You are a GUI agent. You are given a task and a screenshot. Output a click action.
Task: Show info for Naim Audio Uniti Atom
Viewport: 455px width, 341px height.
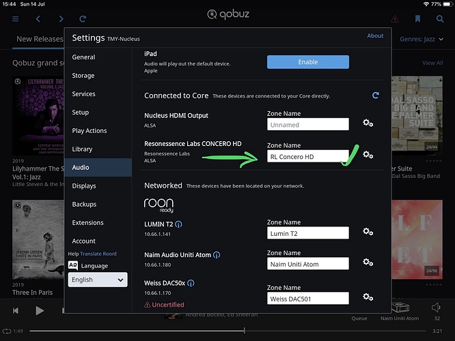coord(217,255)
